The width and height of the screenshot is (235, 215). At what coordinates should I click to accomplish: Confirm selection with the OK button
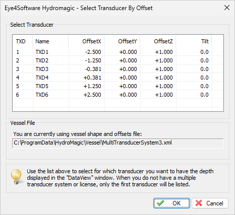(x=171, y=203)
